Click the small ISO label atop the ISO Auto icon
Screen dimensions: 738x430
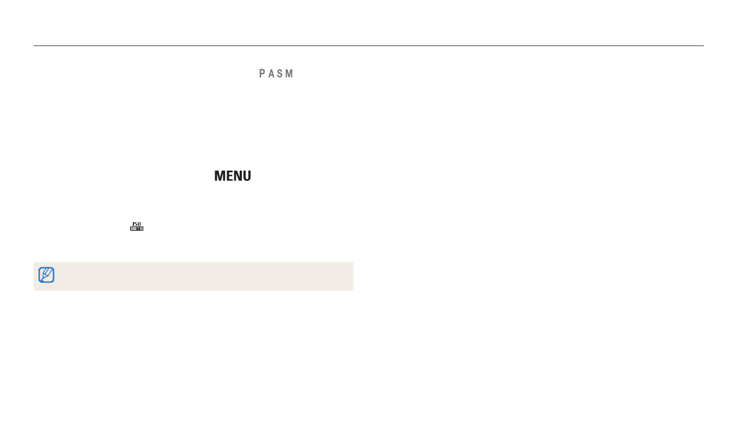pyautogui.click(x=137, y=224)
